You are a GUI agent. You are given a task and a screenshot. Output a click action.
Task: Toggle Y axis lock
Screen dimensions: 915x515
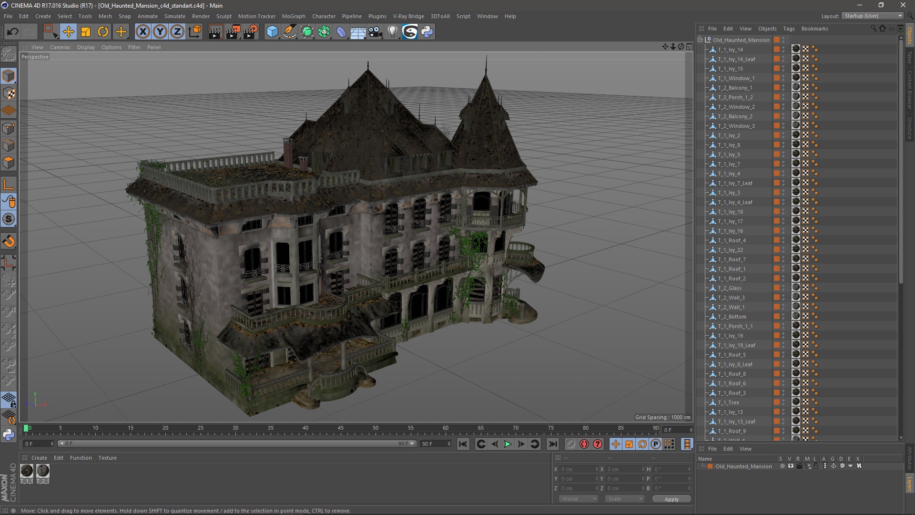coord(160,32)
